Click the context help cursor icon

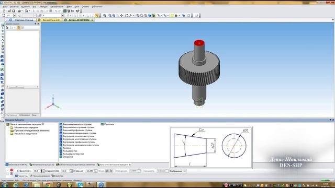78,11
